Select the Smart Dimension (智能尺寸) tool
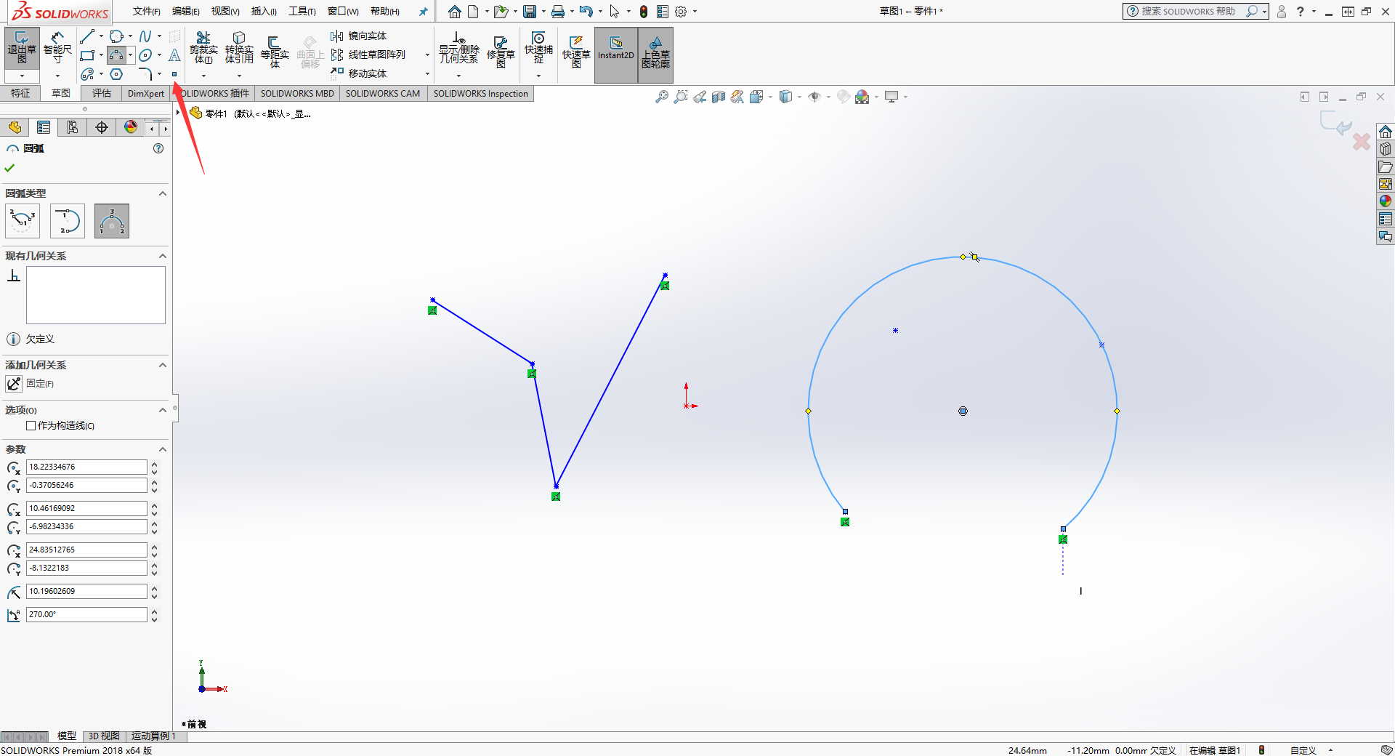The height and width of the screenshot is (756, 1395). click(57, 49)
